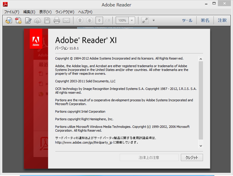Screen dimensions: 233x176
Task: Go to previous page with up arrow icon
Action: tap(79, 20)
